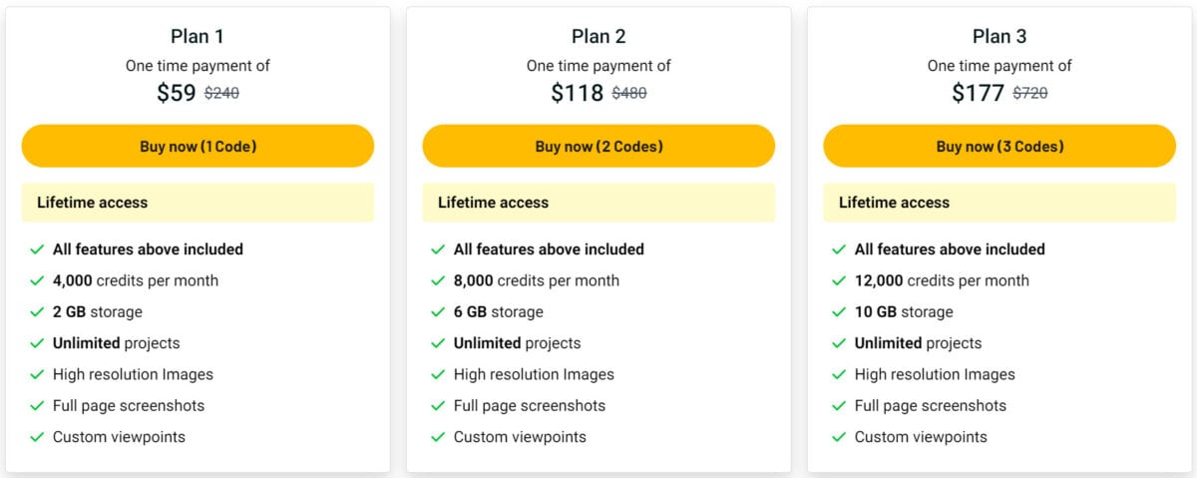Image resolution: width=1197 pixels, height=478 pixels.
Task: Click Plan 1 Custom viewpoints checkmark
Action: point(37,437)
